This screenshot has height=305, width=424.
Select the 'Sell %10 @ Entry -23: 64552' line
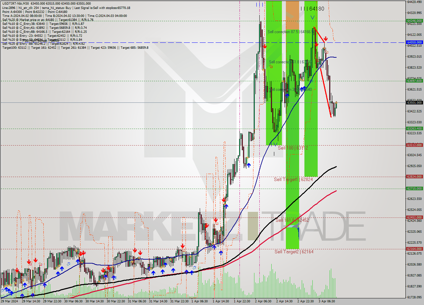(x=42, y=35)
